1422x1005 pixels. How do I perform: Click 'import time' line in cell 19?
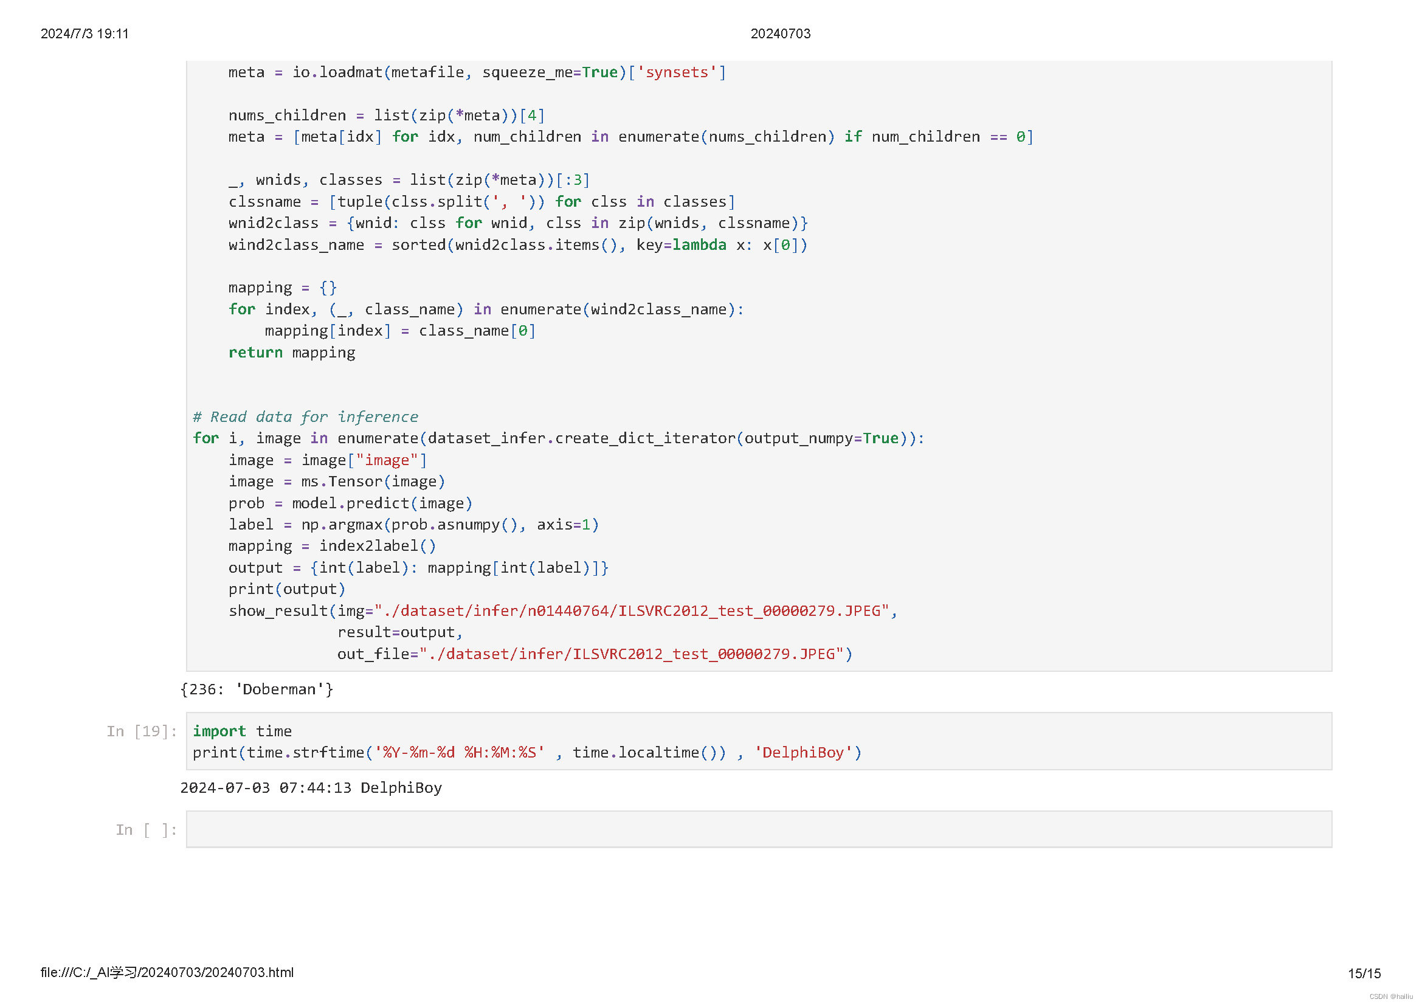click(x=242, y=731)
